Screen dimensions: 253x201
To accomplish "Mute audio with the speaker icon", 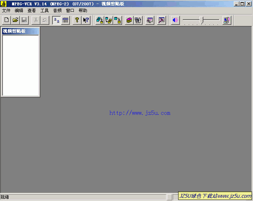I will coord(175,20).
